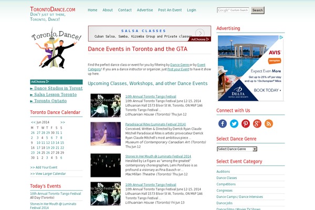Click AdChoices label in the Salsa banner
This screenshot has height=210, width=315.
(x=199, y=39)
